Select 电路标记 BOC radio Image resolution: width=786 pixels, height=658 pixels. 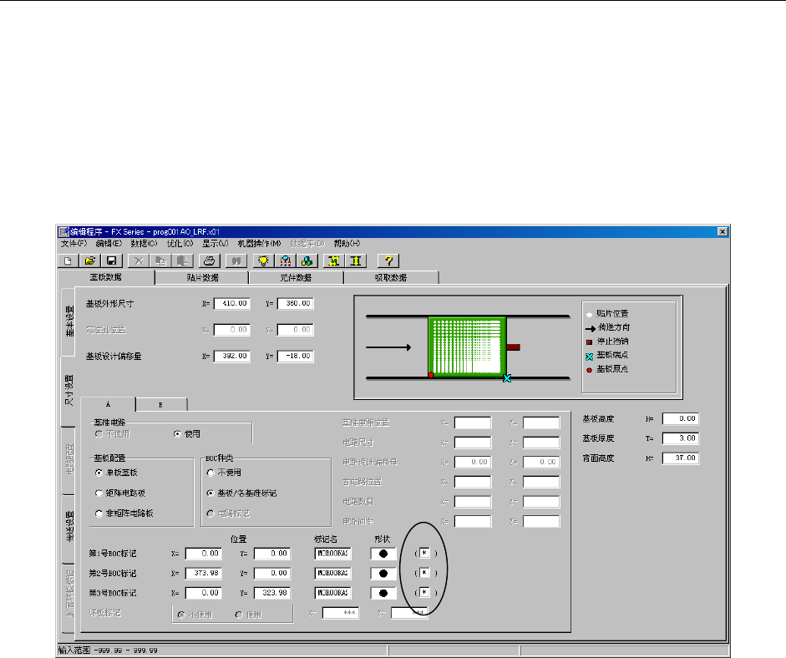click(228, 514)
